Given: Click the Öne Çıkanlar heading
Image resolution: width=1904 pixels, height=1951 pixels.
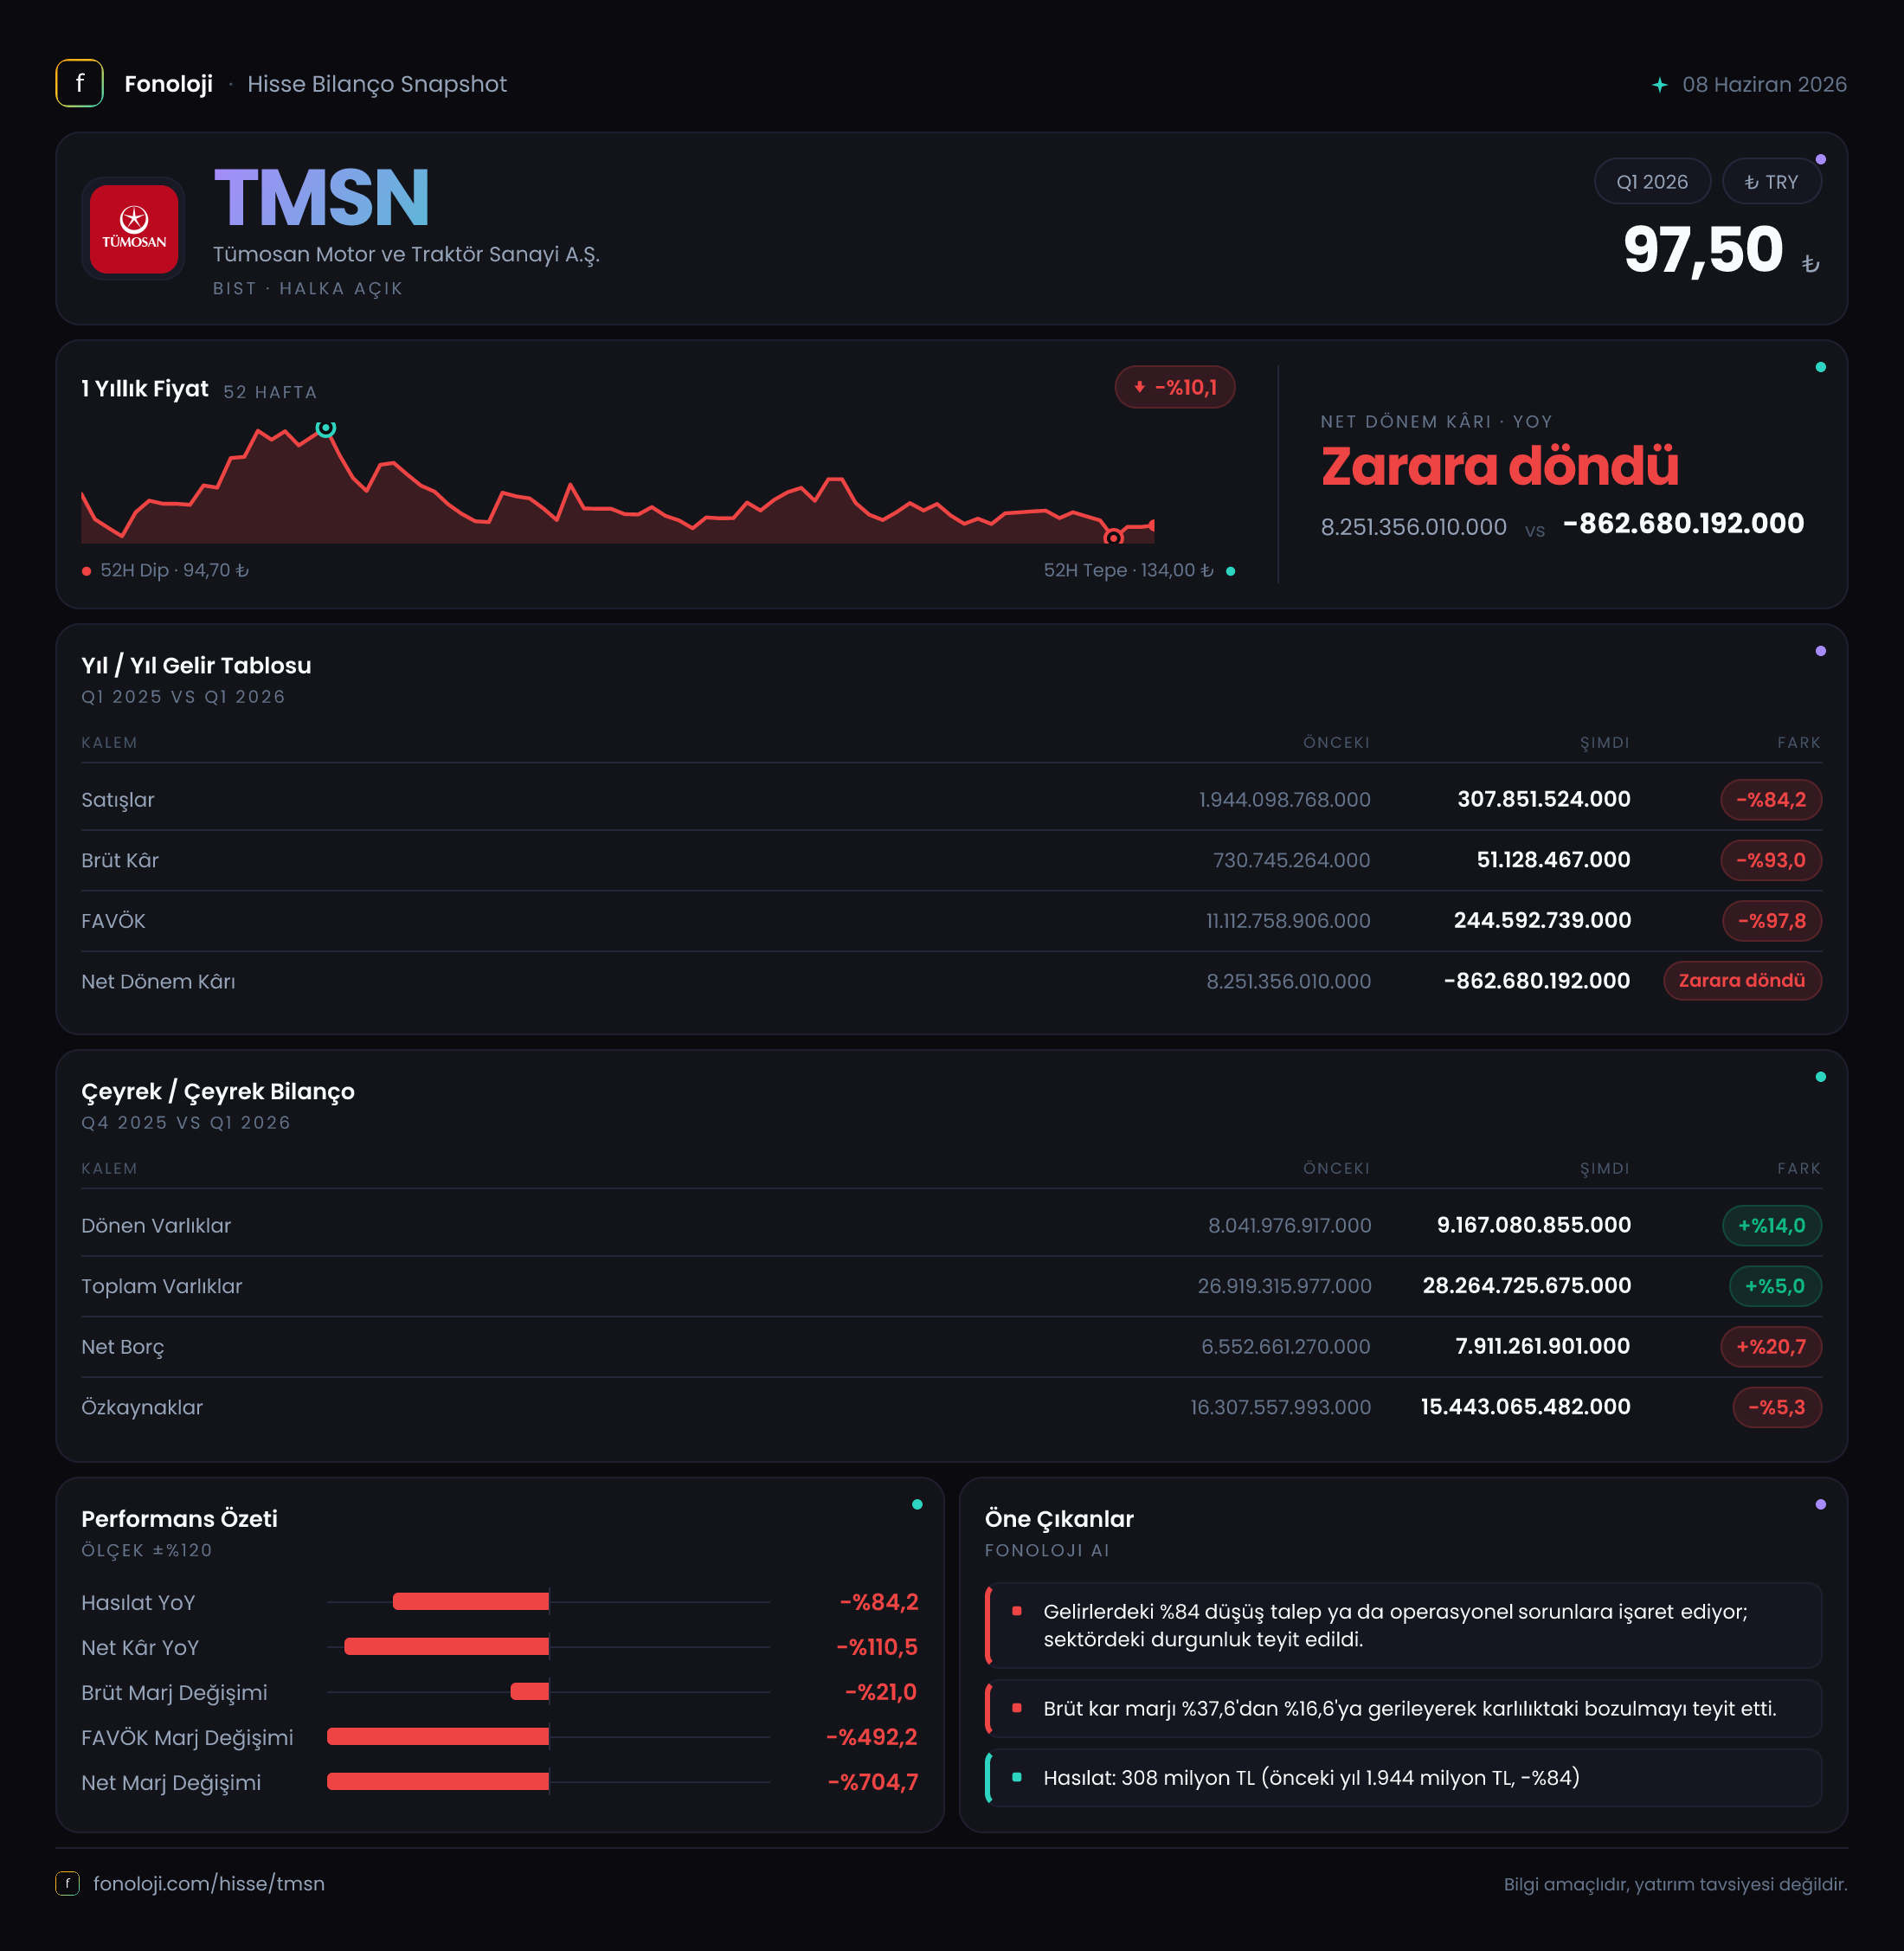Looking at the screenshot, I should click(1059, 1519).
